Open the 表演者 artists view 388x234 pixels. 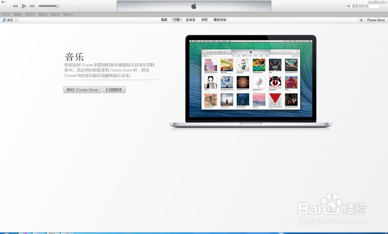(x=190, y=20)
